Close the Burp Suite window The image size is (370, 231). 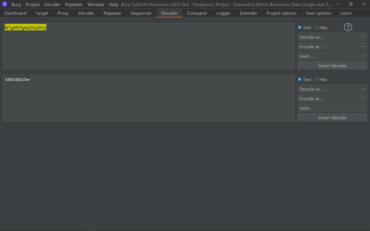coord(364,4)
